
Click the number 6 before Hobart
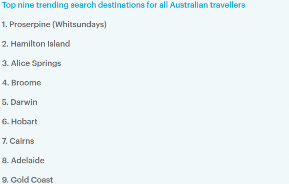[5, 122]
